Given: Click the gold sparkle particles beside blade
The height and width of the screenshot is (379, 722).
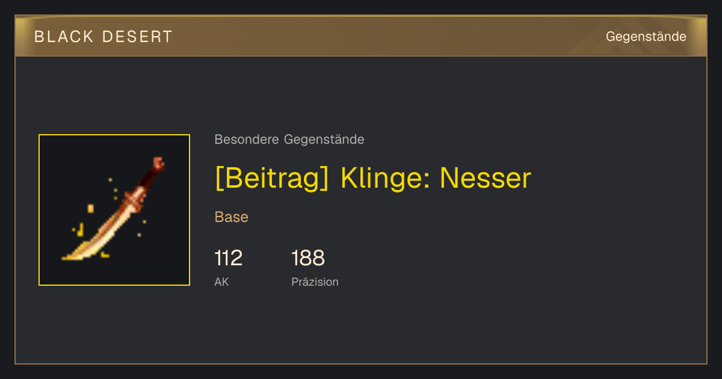Looking at the screenshot, I should (84, 224).
